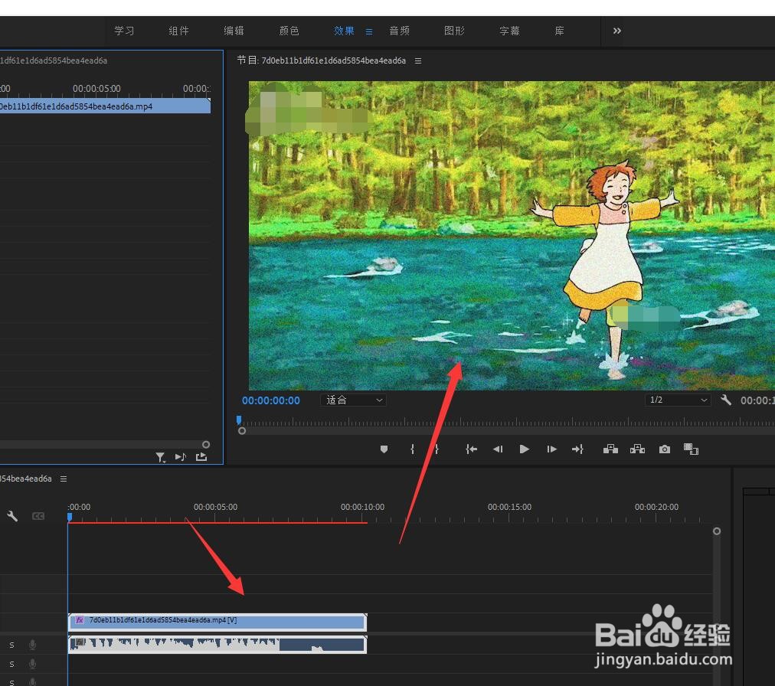Viewport: 775px width, 686px height.
Task: Click the blue 00:00:00:00 timecode field
Action: (x=271, y=400)
